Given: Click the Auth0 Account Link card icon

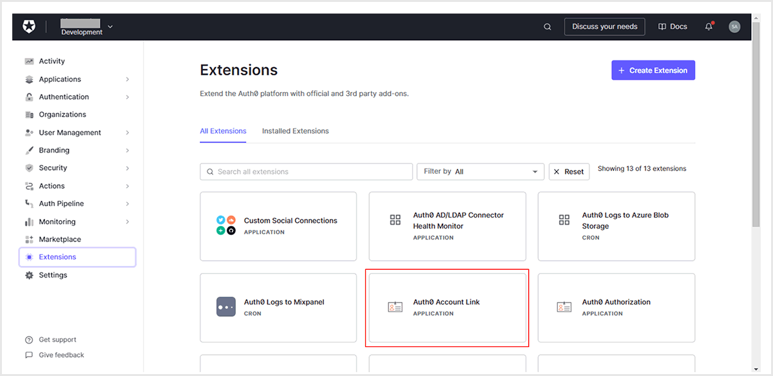Looking at the screenshot, I should point(396,307).
